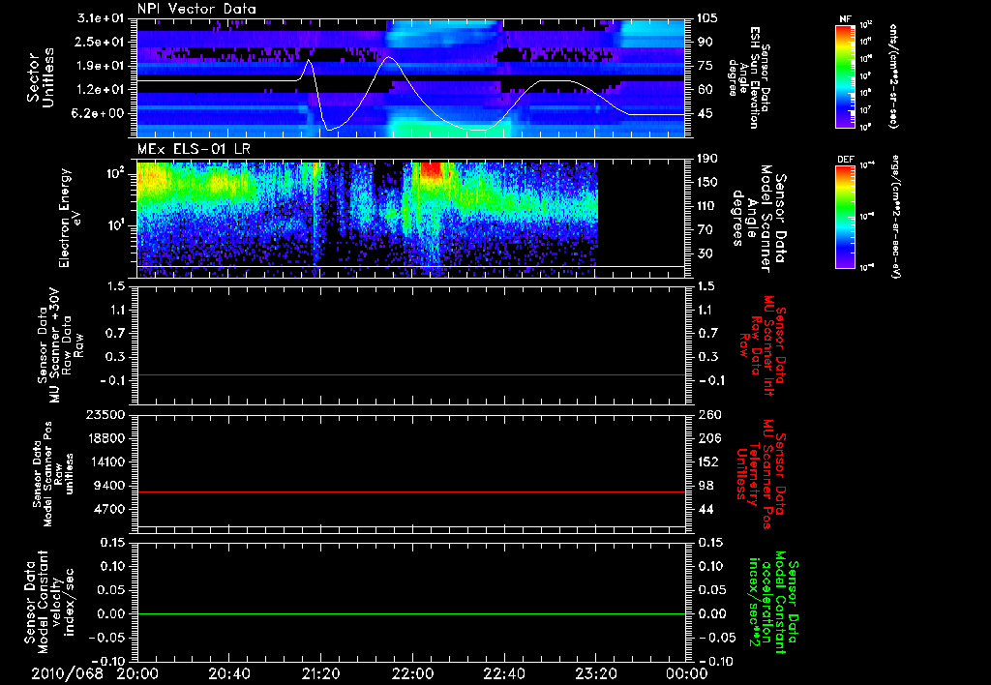Click the 20:40 time tick label
The width and height of the screenshot is (991, 685).
(228, 673)
